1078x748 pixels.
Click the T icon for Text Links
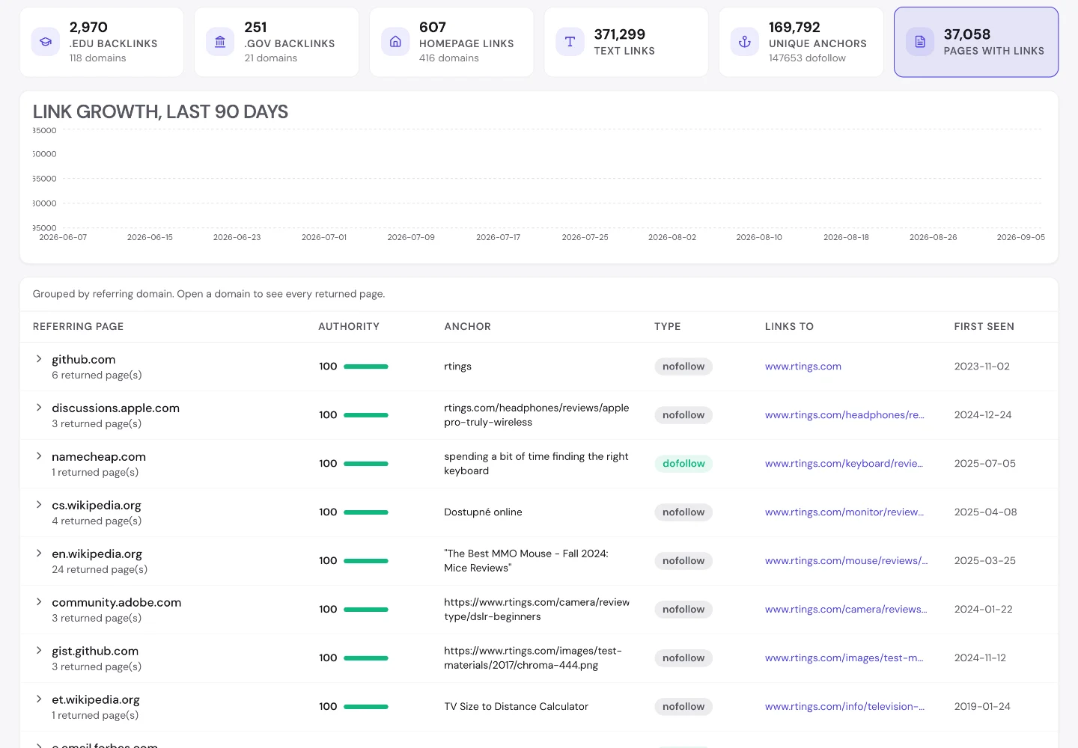pos(570,42)
